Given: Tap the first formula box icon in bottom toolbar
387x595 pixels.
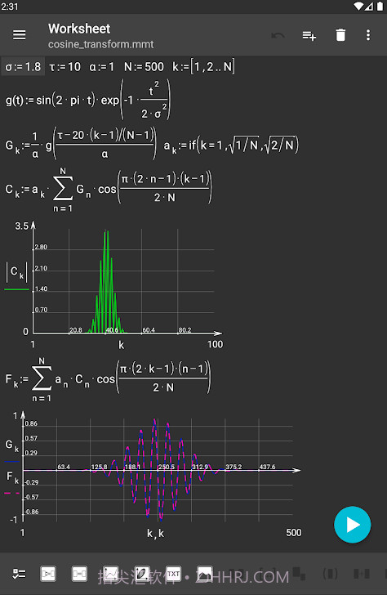Looking at the screenshot, I should click(48, 574).
